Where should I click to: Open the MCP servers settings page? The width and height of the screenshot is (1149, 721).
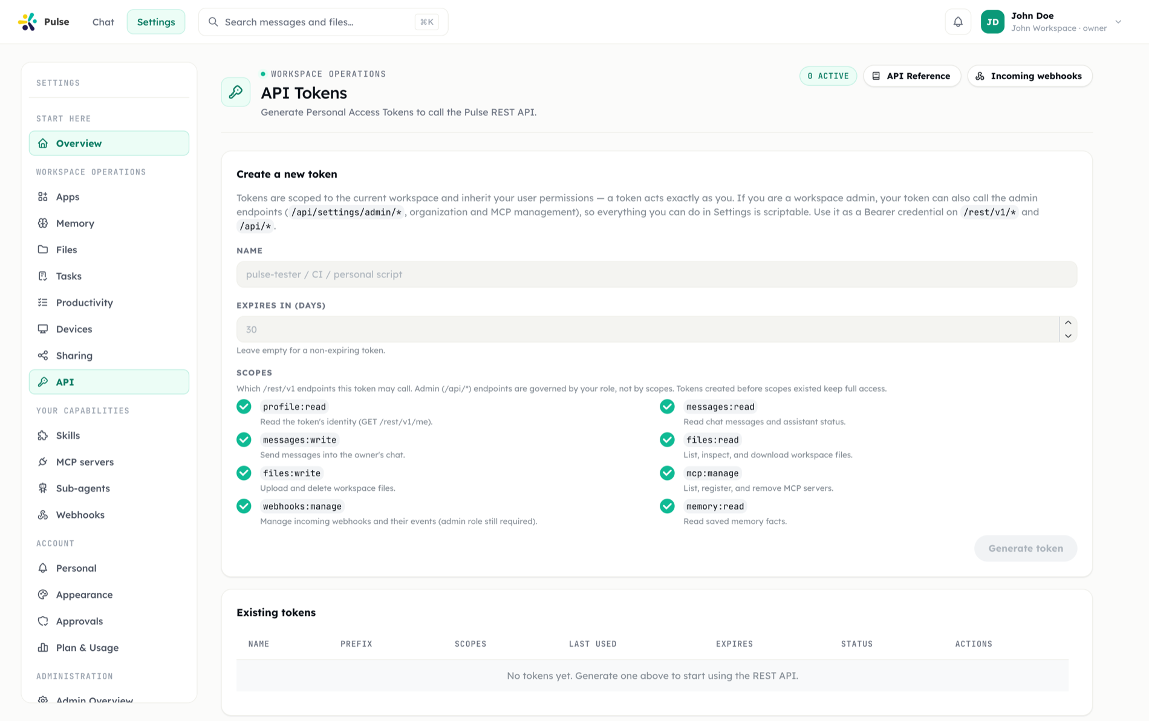(109, 462)
